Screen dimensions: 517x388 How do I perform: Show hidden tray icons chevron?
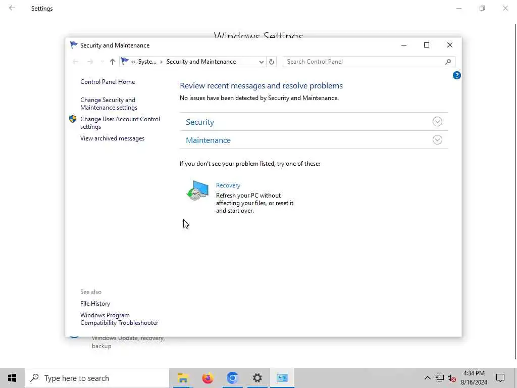click(x=427, y=378)
